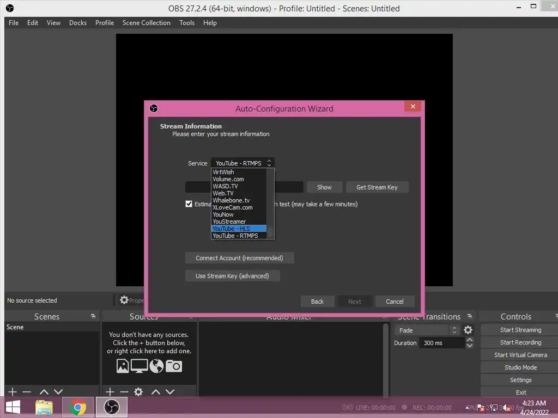Open the File menu
558x418 pixels.
(x=14, y=23)
